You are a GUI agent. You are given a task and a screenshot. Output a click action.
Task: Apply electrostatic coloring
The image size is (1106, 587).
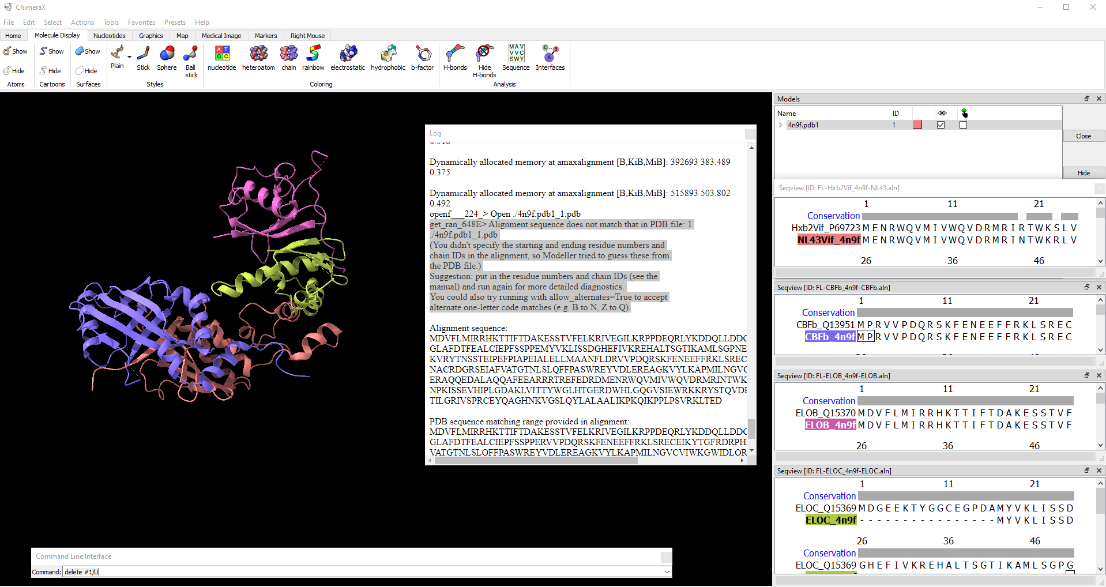pyautogui.click(x=347, y=58)
